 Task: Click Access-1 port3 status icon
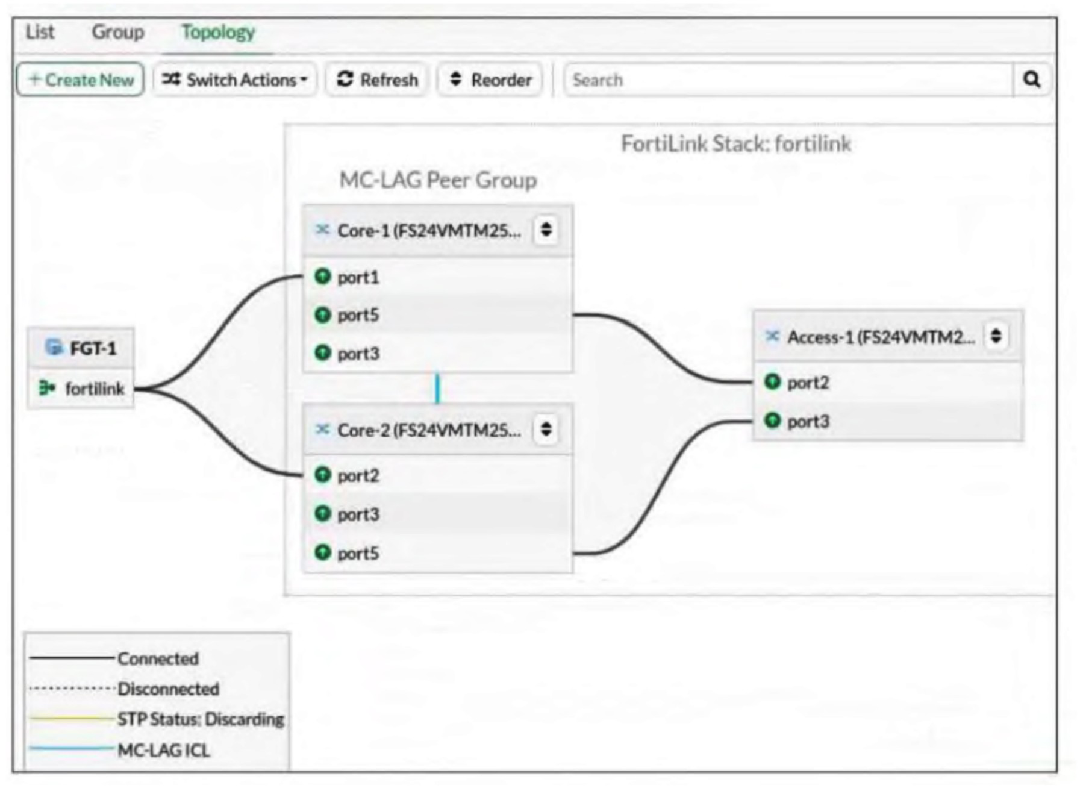click(773, 420)
